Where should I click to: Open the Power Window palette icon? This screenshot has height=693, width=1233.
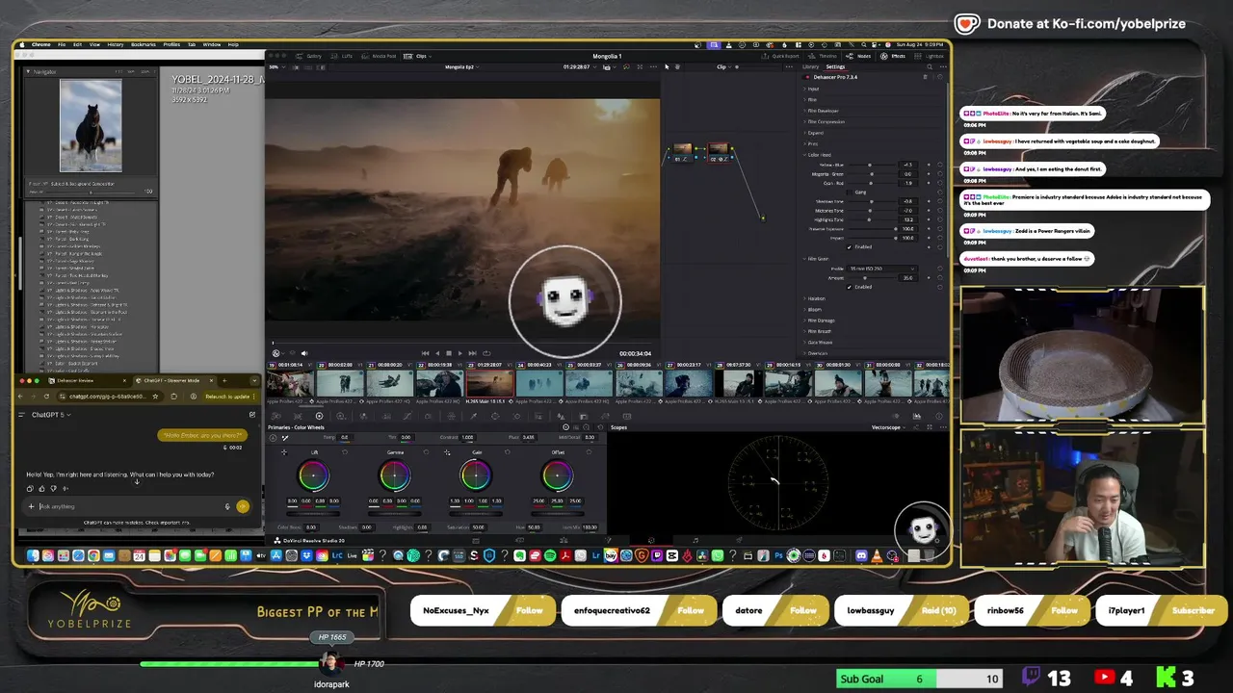pos(495,416)
